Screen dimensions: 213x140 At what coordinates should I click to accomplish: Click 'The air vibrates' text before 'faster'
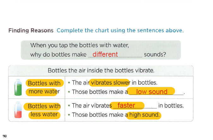[92, 106]
